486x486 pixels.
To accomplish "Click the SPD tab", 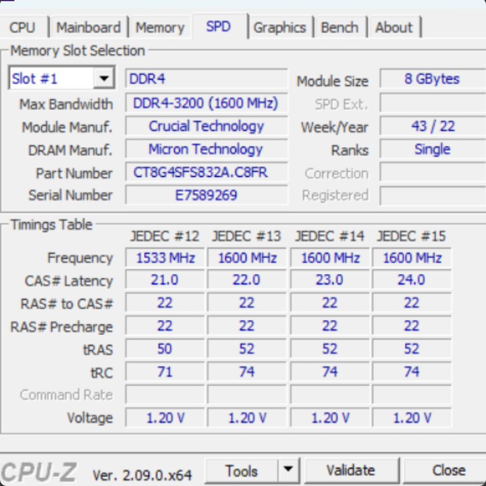I will click(219, 26).
